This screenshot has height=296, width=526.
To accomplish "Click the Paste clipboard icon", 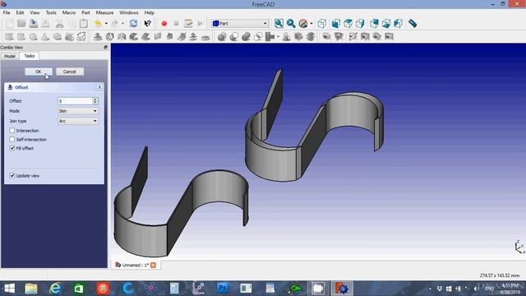I will coord(84,24).
